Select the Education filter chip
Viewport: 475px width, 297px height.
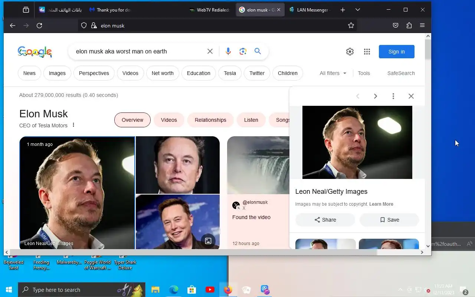pos(199,73)
